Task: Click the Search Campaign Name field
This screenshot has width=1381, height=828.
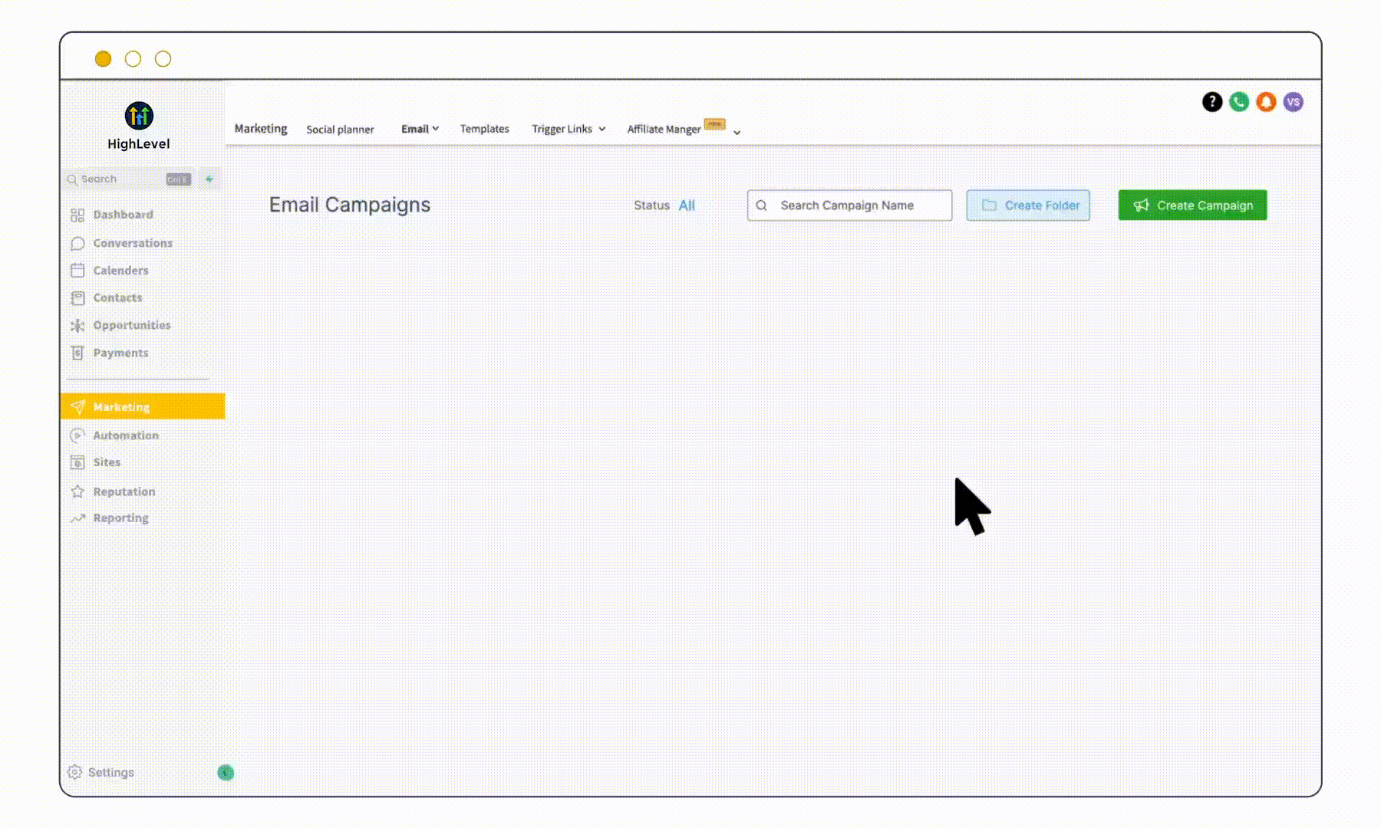Action: tap(849, 205)
